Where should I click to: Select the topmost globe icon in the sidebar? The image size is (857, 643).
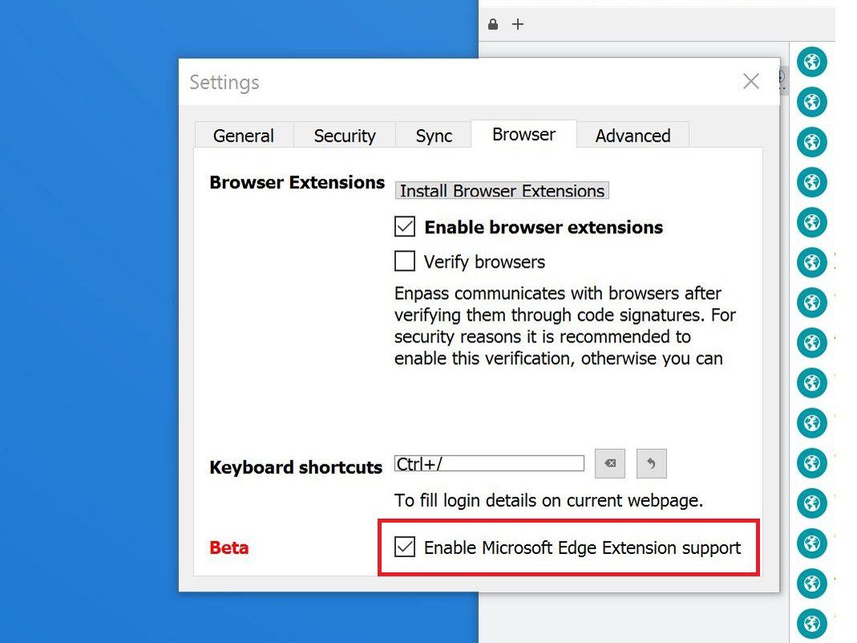pyautogui.click(x=811, y=62)
